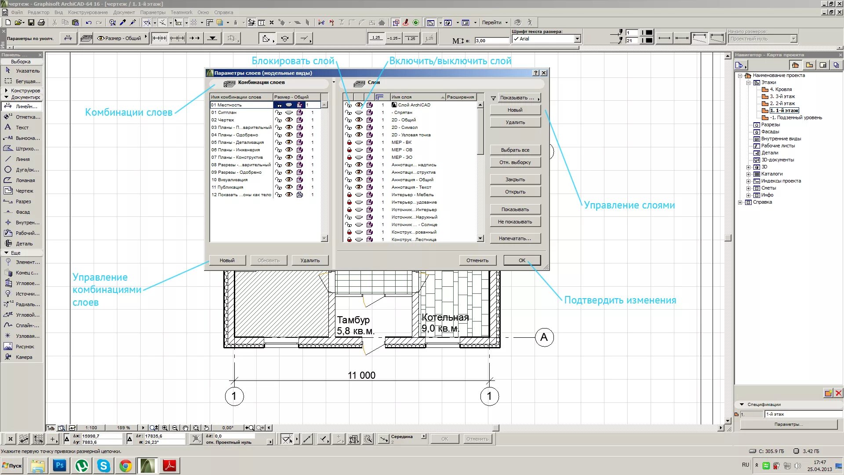
Task: Select the Линия line tool
Action: 22,159
